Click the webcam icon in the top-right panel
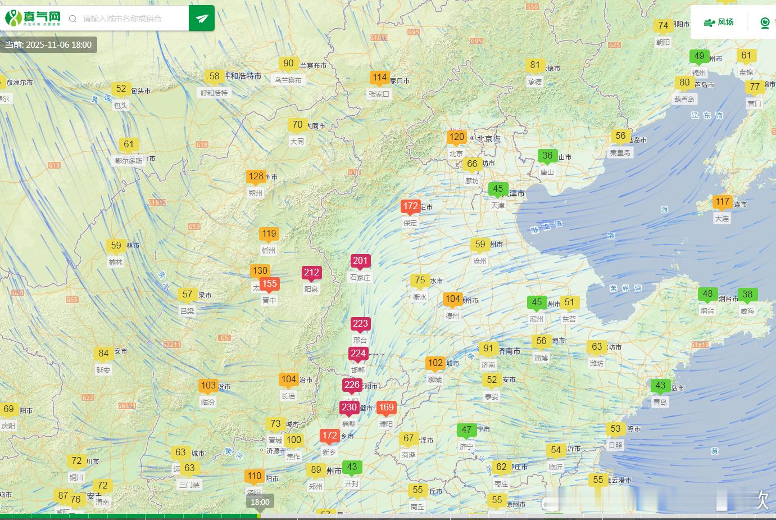The image size is (776, 520). coord(765,22)
